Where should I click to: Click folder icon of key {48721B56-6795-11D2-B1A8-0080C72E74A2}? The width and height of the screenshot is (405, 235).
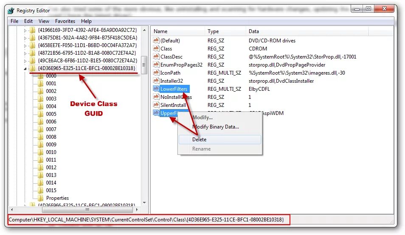click(32, 53)
